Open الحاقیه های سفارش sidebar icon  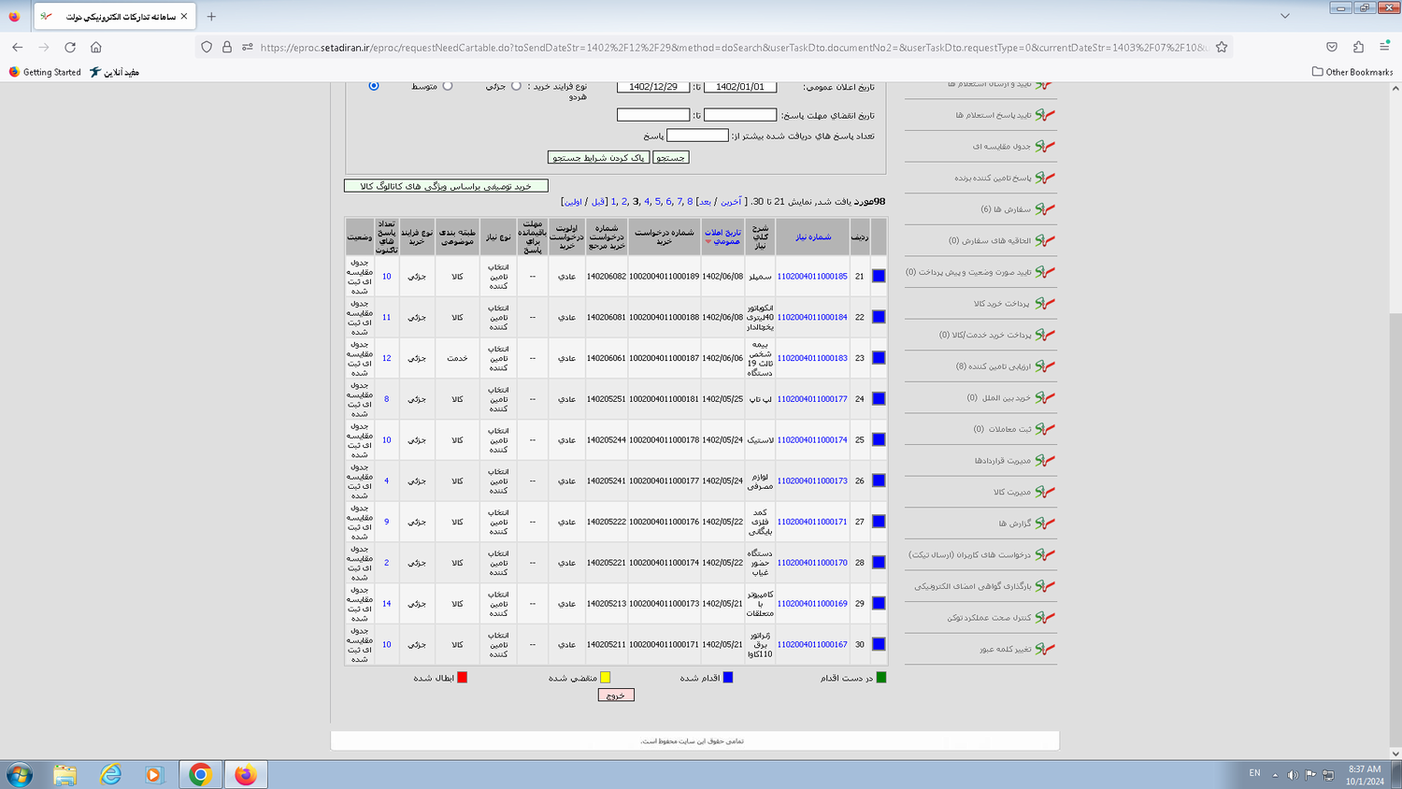[x=1045, y=240]
